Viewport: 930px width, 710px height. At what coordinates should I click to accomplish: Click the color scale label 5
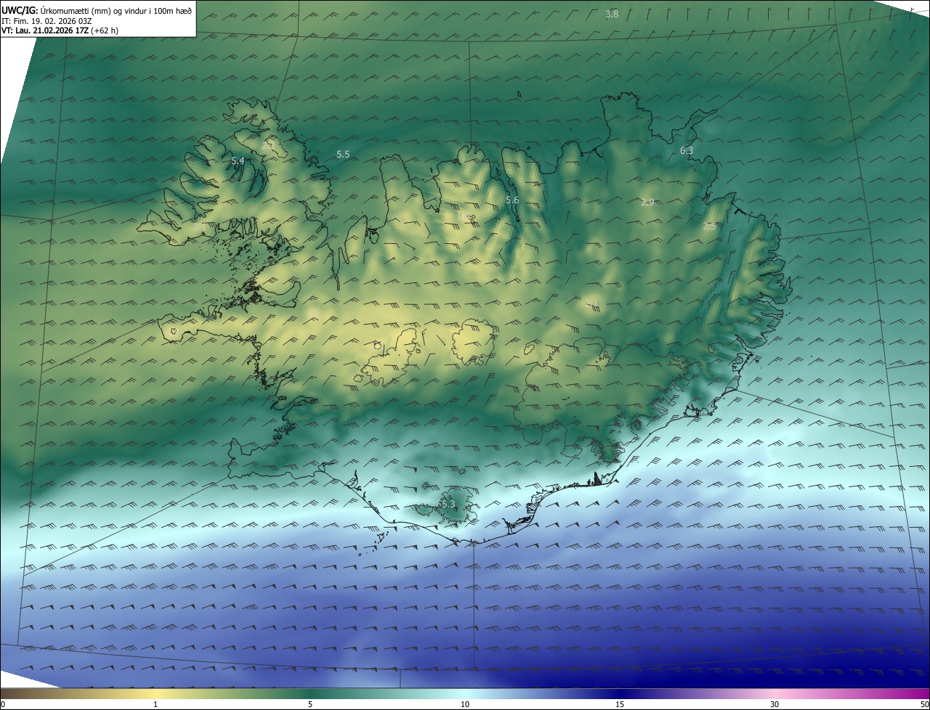point(310,704)
